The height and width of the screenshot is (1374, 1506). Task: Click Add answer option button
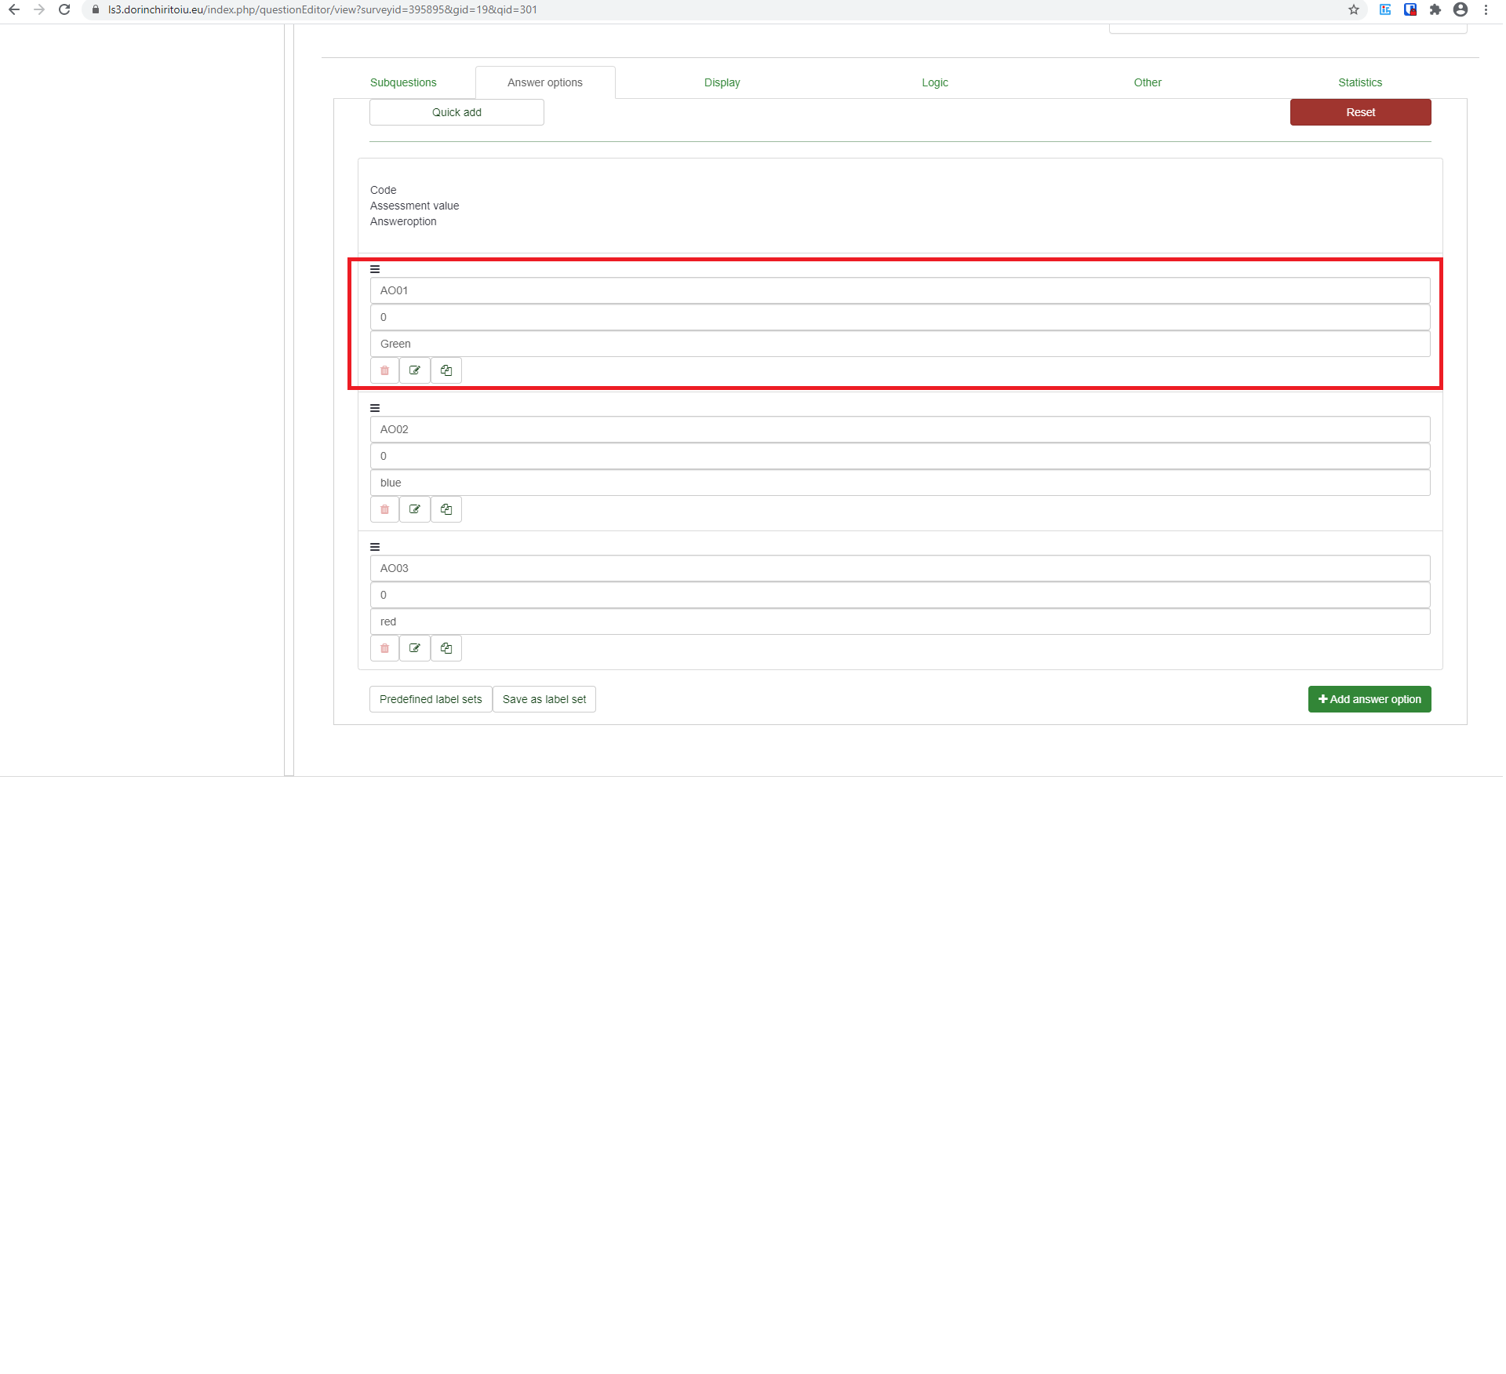coord(1369,699)
